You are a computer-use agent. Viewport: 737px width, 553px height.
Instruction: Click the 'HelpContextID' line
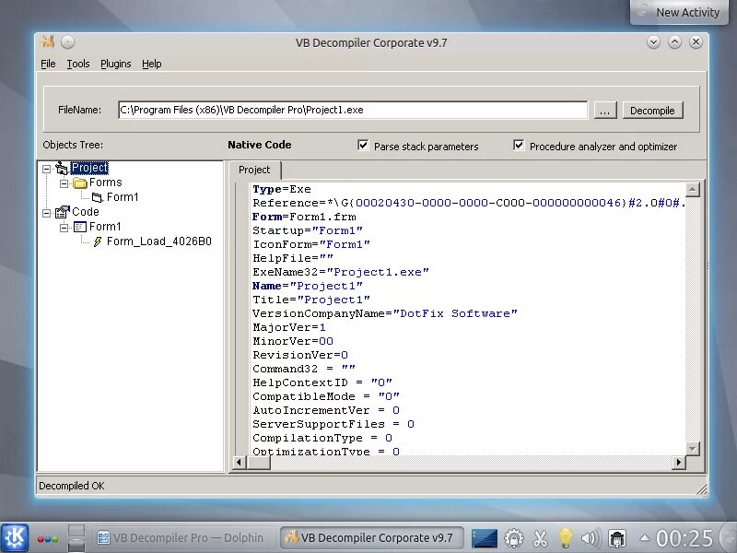(322, 382)
